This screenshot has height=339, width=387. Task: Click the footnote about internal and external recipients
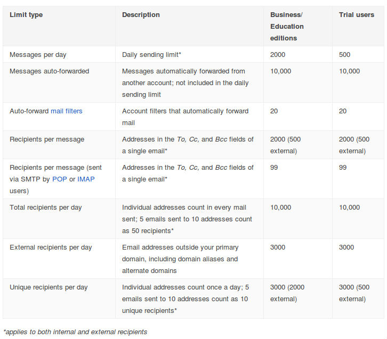[x=75, y=332]
